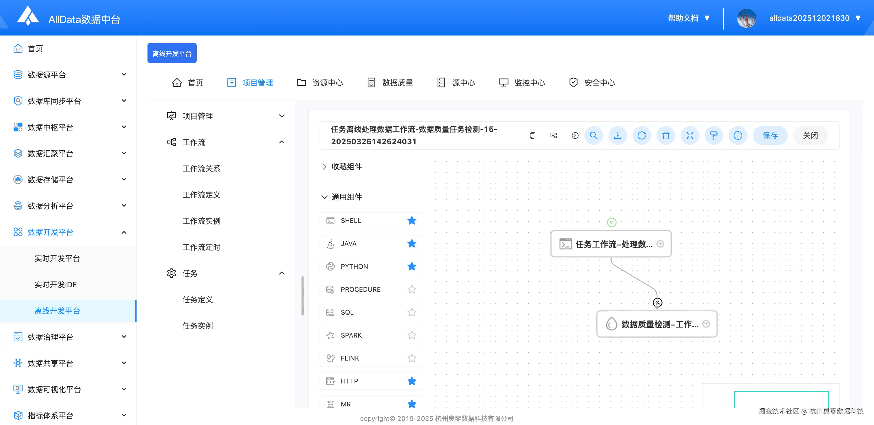Click the info circle toolbar icon
Viewport: 874px width, 425px height.
click(x=738, y=136)
